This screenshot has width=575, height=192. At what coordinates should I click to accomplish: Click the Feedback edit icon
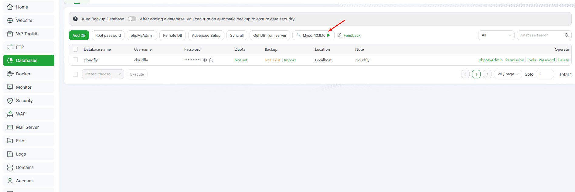click(x=339, y=36)
